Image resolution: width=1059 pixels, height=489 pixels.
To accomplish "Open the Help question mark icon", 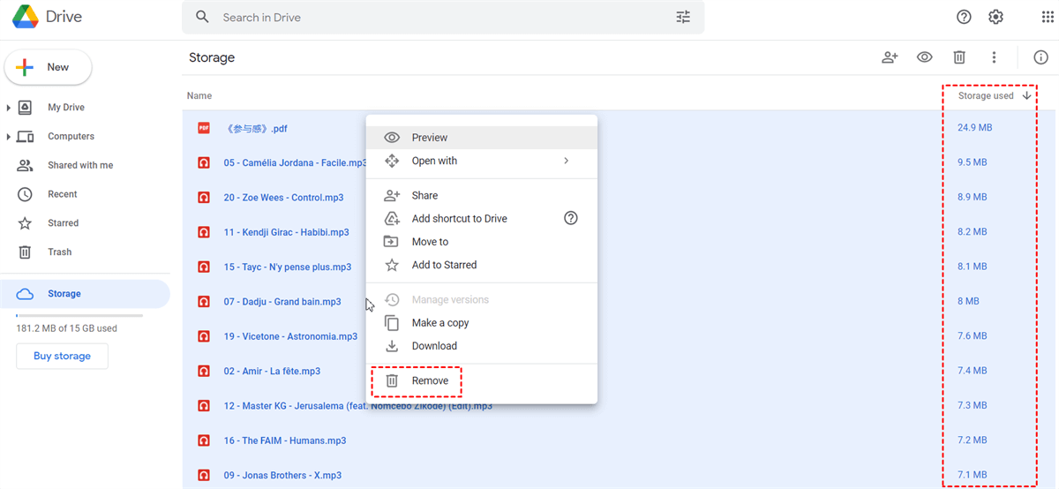I will click(x=965, y=17).
